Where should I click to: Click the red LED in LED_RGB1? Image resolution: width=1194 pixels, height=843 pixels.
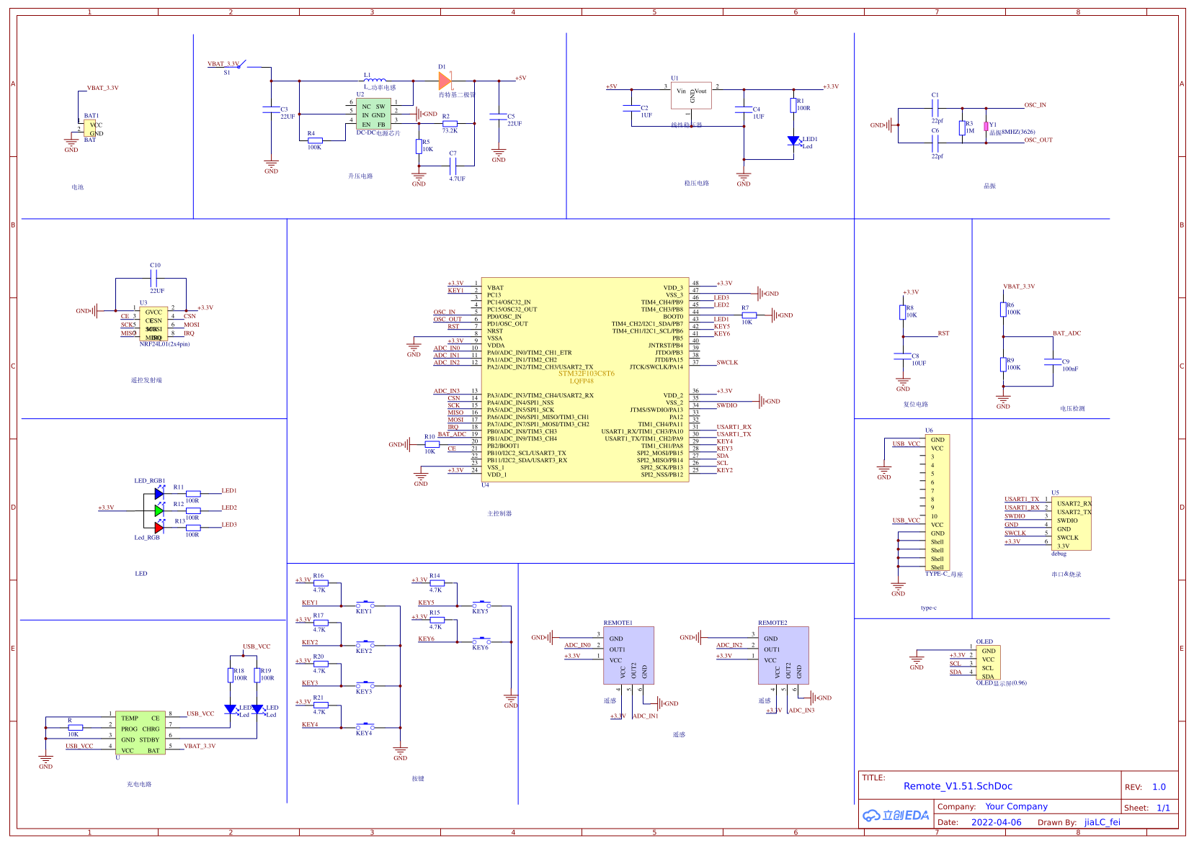tap(159, 528)
